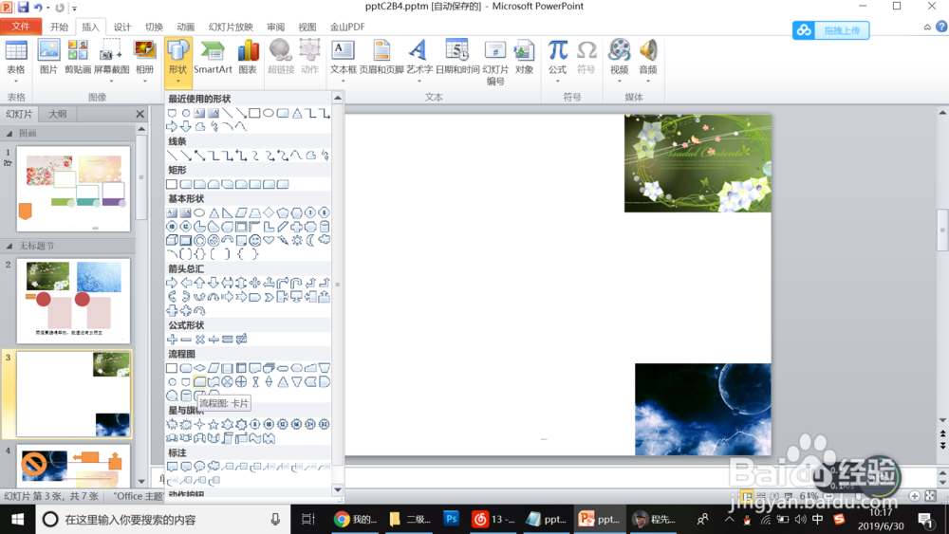Select the 5-point star shape

pos(213,424)
